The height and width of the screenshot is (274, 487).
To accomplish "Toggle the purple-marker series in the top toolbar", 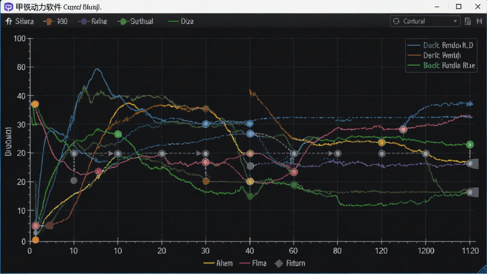I will coord(92,21).
